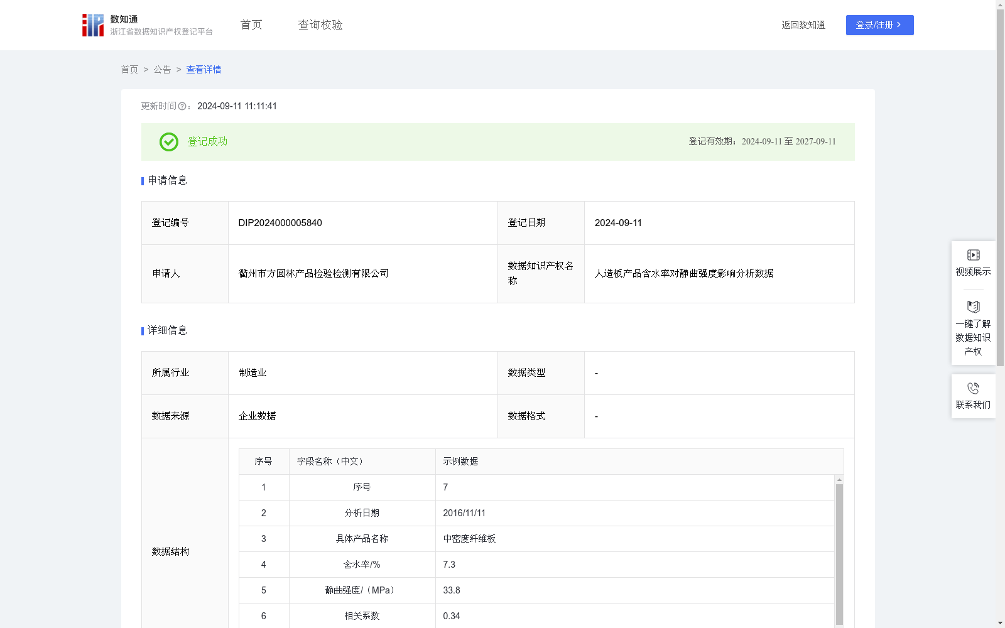This screenshot has height=628, width=1005.
Task: Click the 联系我们 phone icon
Action: tap(973, 388)
